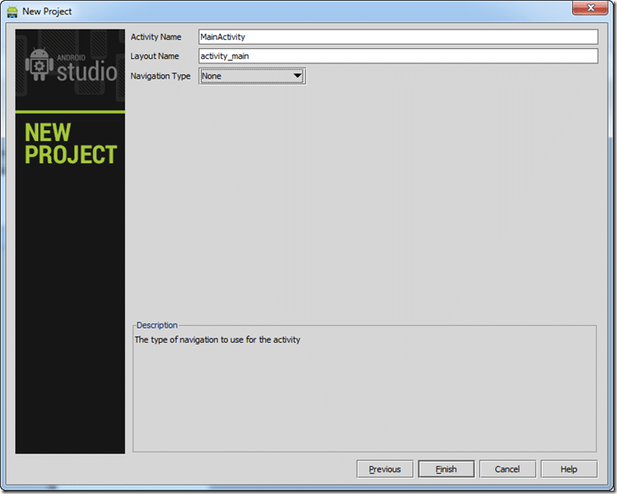Viewport: 617px width, 494px height.
Task: Click the Description group heading
Action: point(157,325)
